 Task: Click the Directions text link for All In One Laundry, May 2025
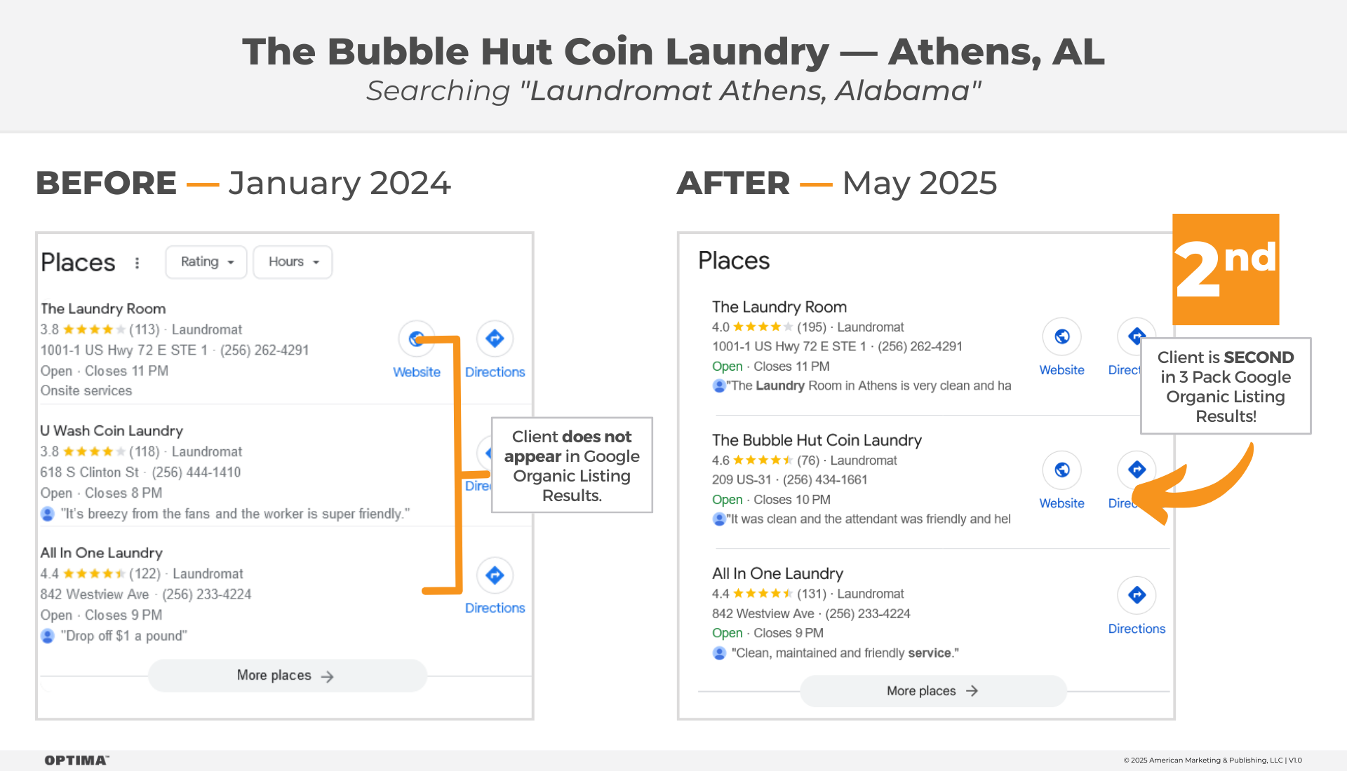[1137, 629]
